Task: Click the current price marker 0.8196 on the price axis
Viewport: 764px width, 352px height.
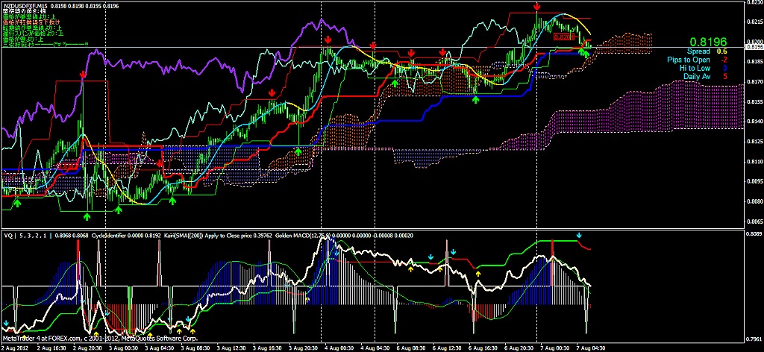Action: coord(754,48)
